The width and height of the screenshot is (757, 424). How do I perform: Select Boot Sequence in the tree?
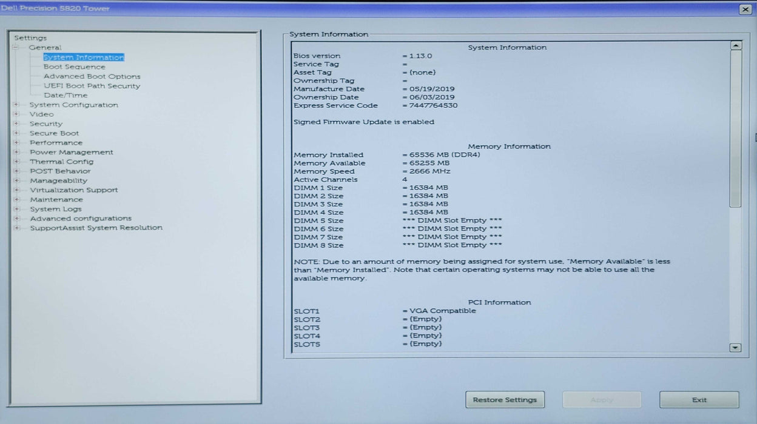74,67
